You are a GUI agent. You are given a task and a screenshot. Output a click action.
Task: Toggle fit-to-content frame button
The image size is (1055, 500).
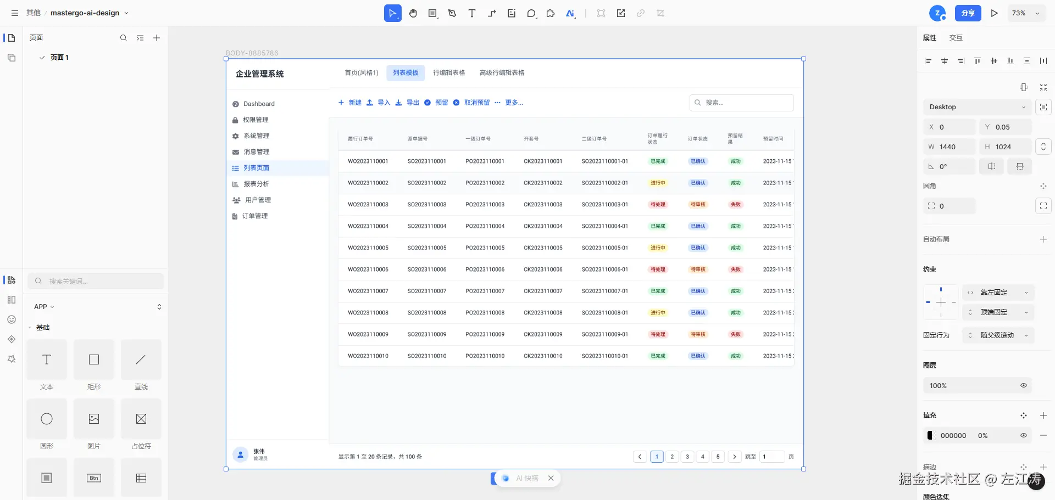[1043, 107]
